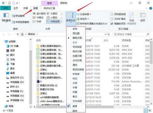Open 桌面 desktop in the sidebar

11,73
